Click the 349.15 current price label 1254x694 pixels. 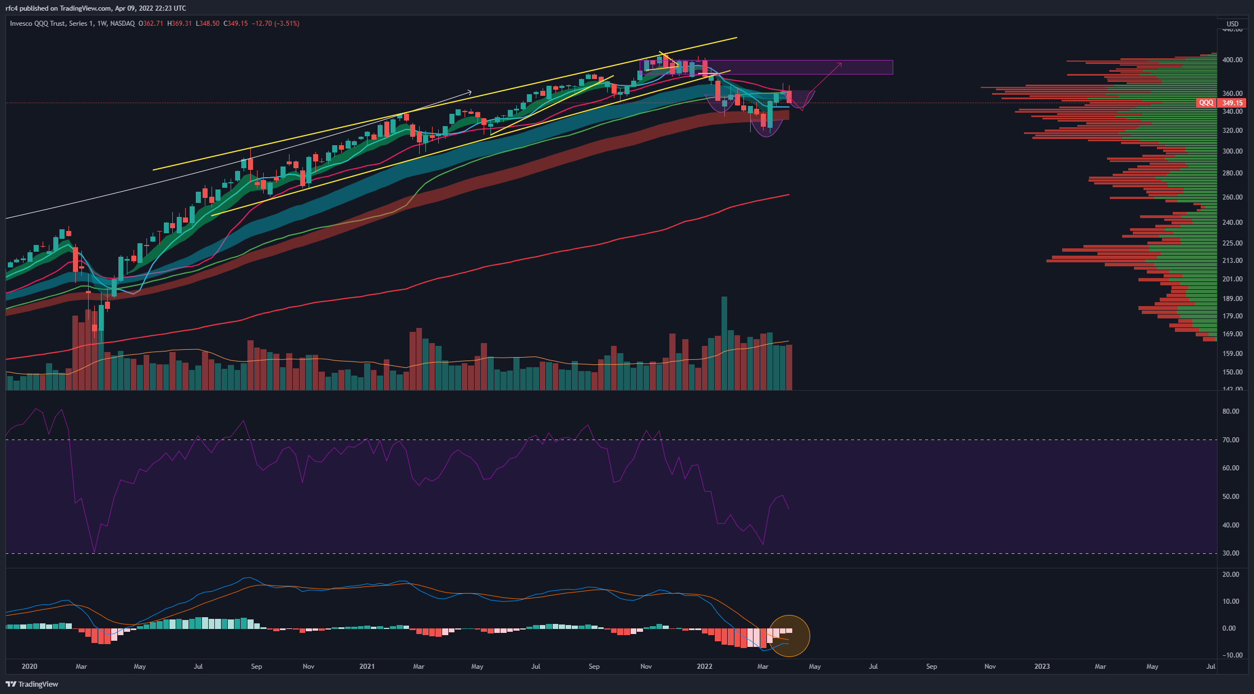[1232, 103]
